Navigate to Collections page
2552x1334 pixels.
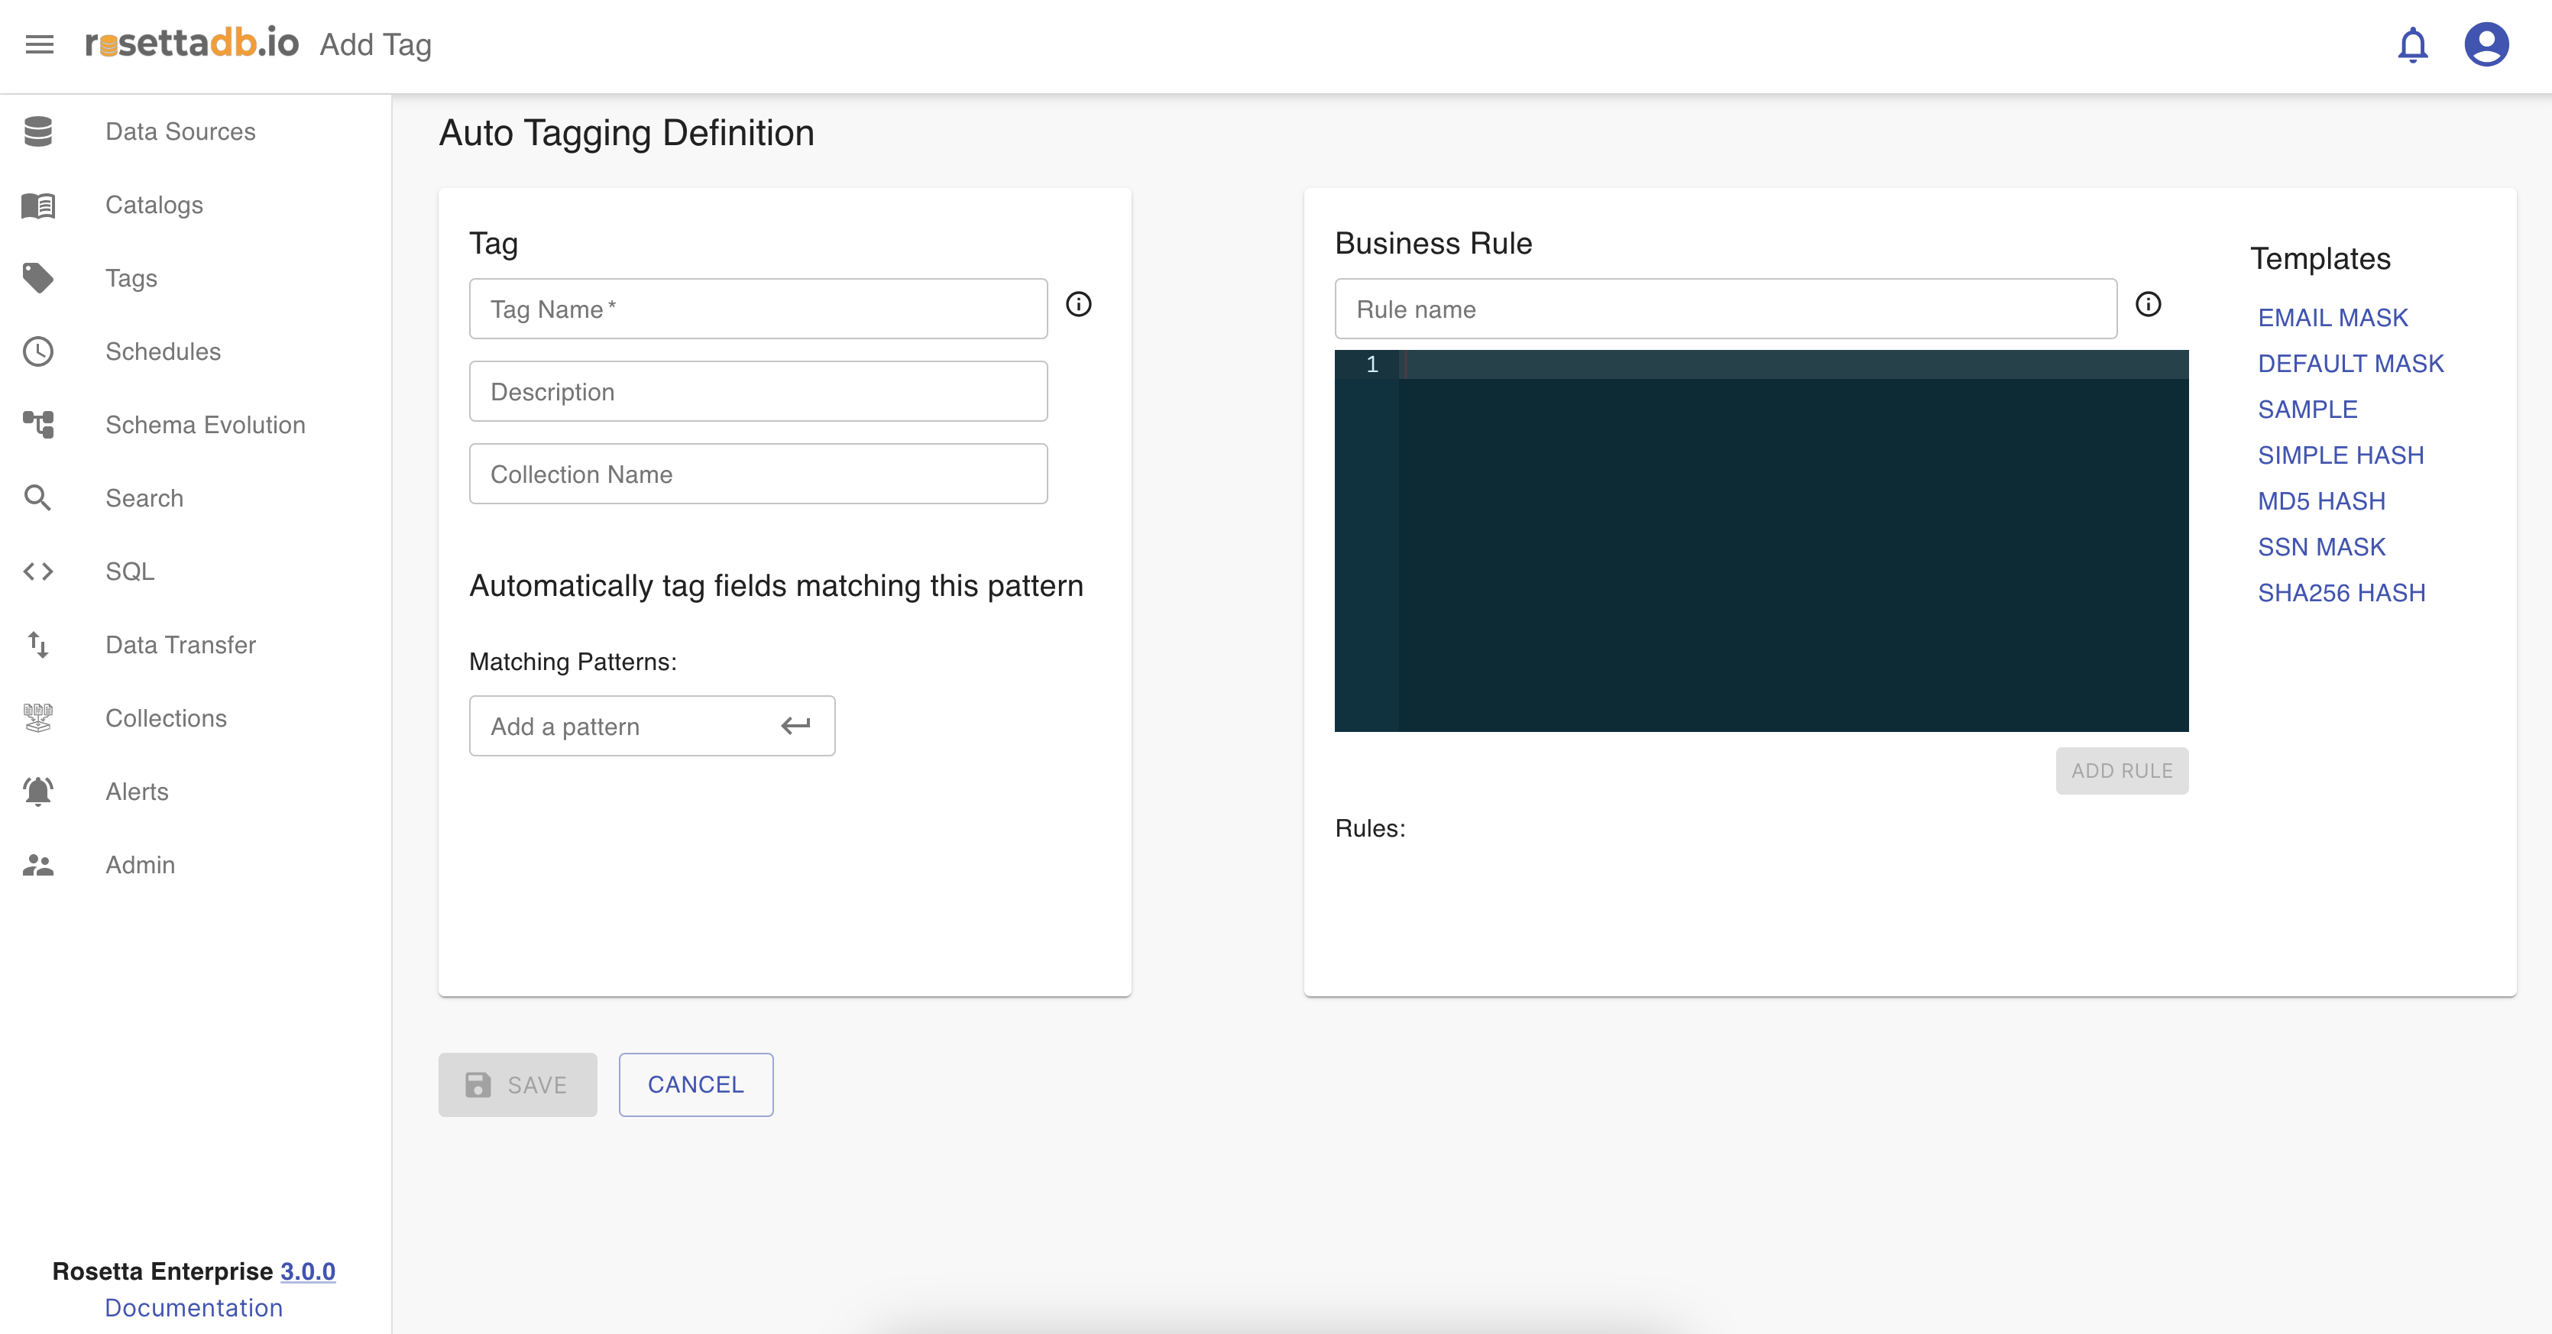pos(166,718)
